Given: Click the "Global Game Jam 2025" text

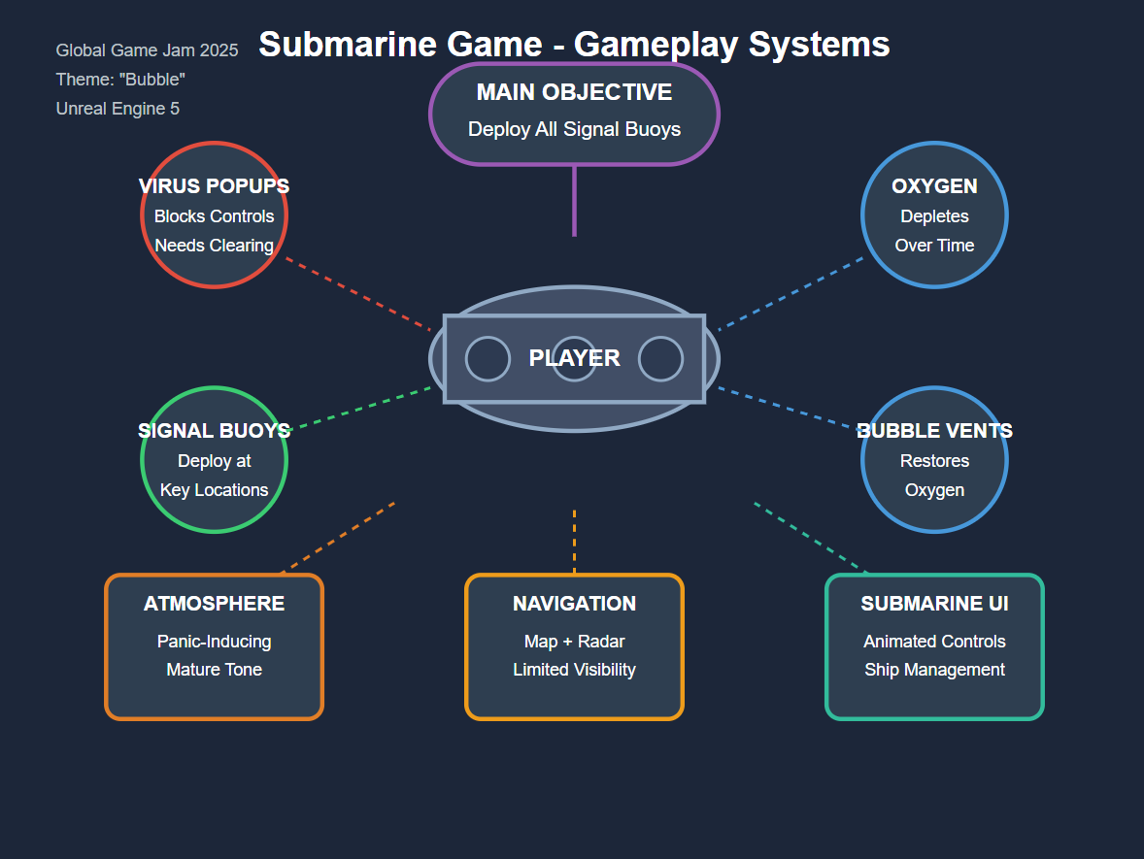Looking at the screenshot, I should tap(147, 50).
